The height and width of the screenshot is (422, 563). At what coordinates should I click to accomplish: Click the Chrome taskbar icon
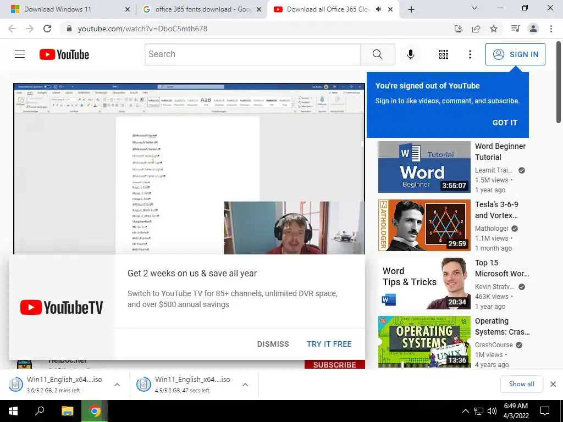pos(95,411)
